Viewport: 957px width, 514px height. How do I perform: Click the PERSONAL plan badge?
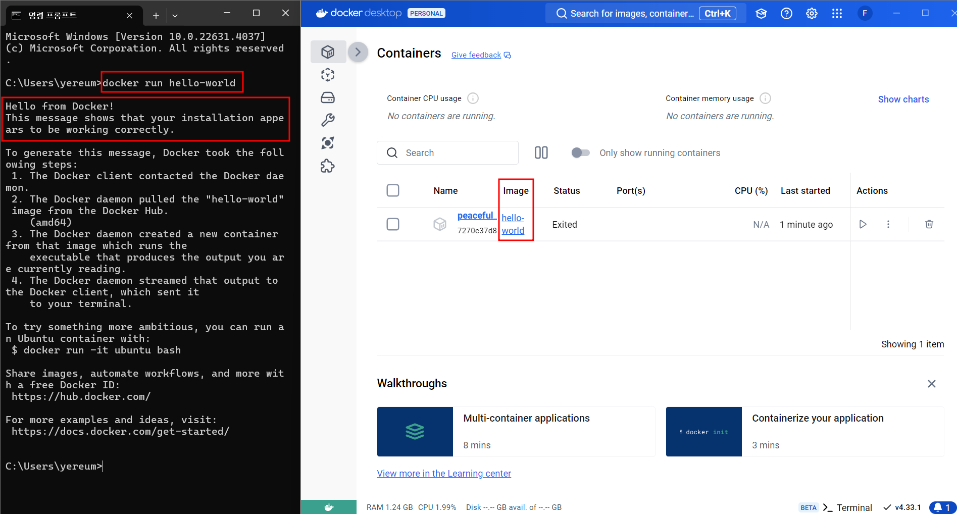[x=426, y=14]
